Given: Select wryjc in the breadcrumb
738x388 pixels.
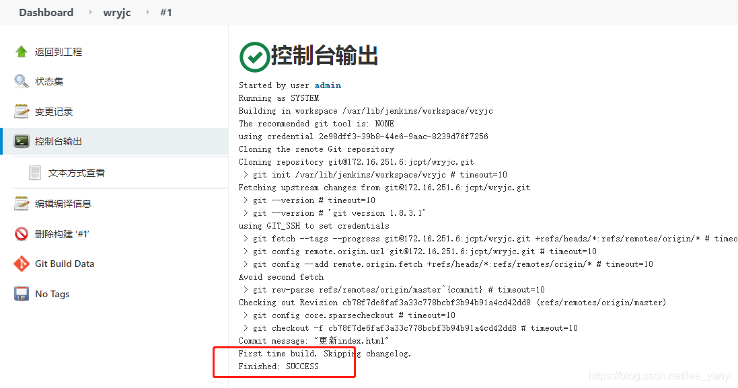Looking at the screenshot, I should pos(117,12).
